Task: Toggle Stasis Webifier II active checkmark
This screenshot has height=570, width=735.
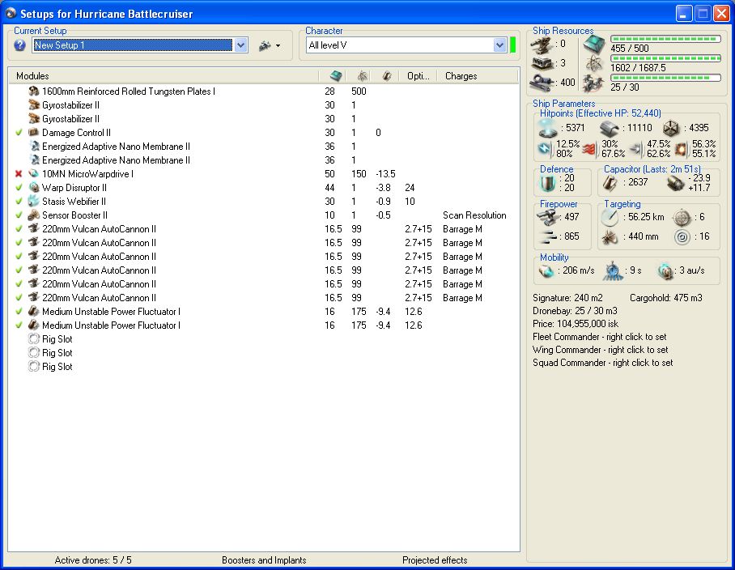Action: (19, 202)
